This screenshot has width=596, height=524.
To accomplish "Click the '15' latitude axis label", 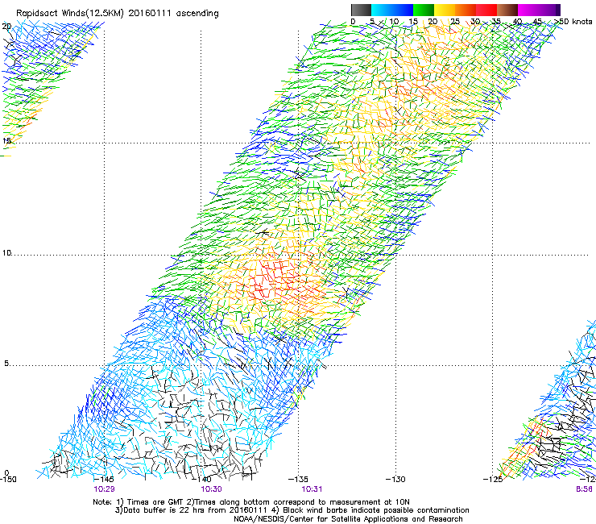I will pyautogui.click(x=6, y=141).
